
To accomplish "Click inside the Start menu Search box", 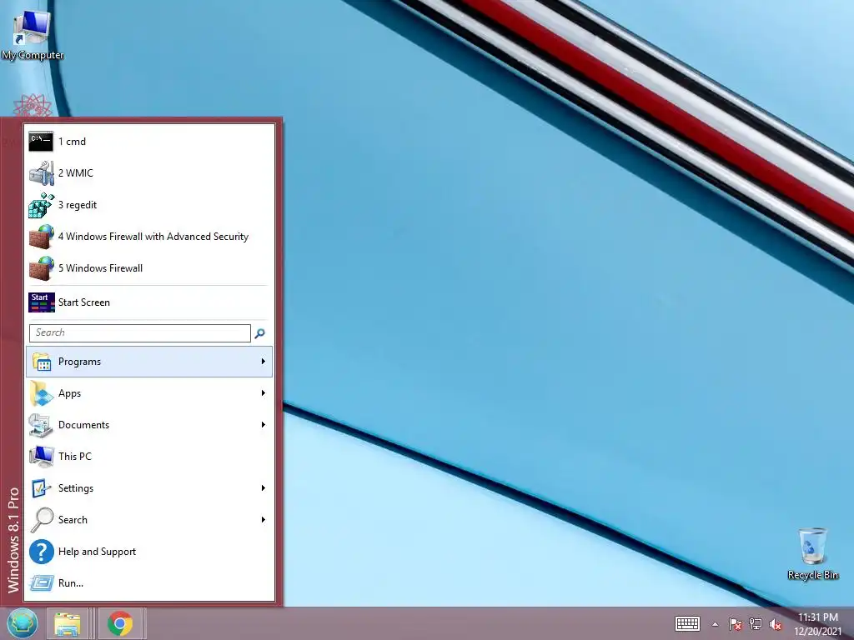I will tap(140, 333).
